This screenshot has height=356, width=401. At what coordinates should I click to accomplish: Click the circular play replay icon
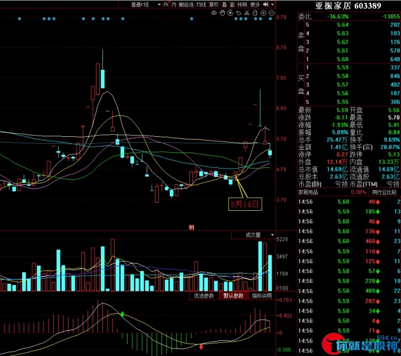[x=231, y=13]
